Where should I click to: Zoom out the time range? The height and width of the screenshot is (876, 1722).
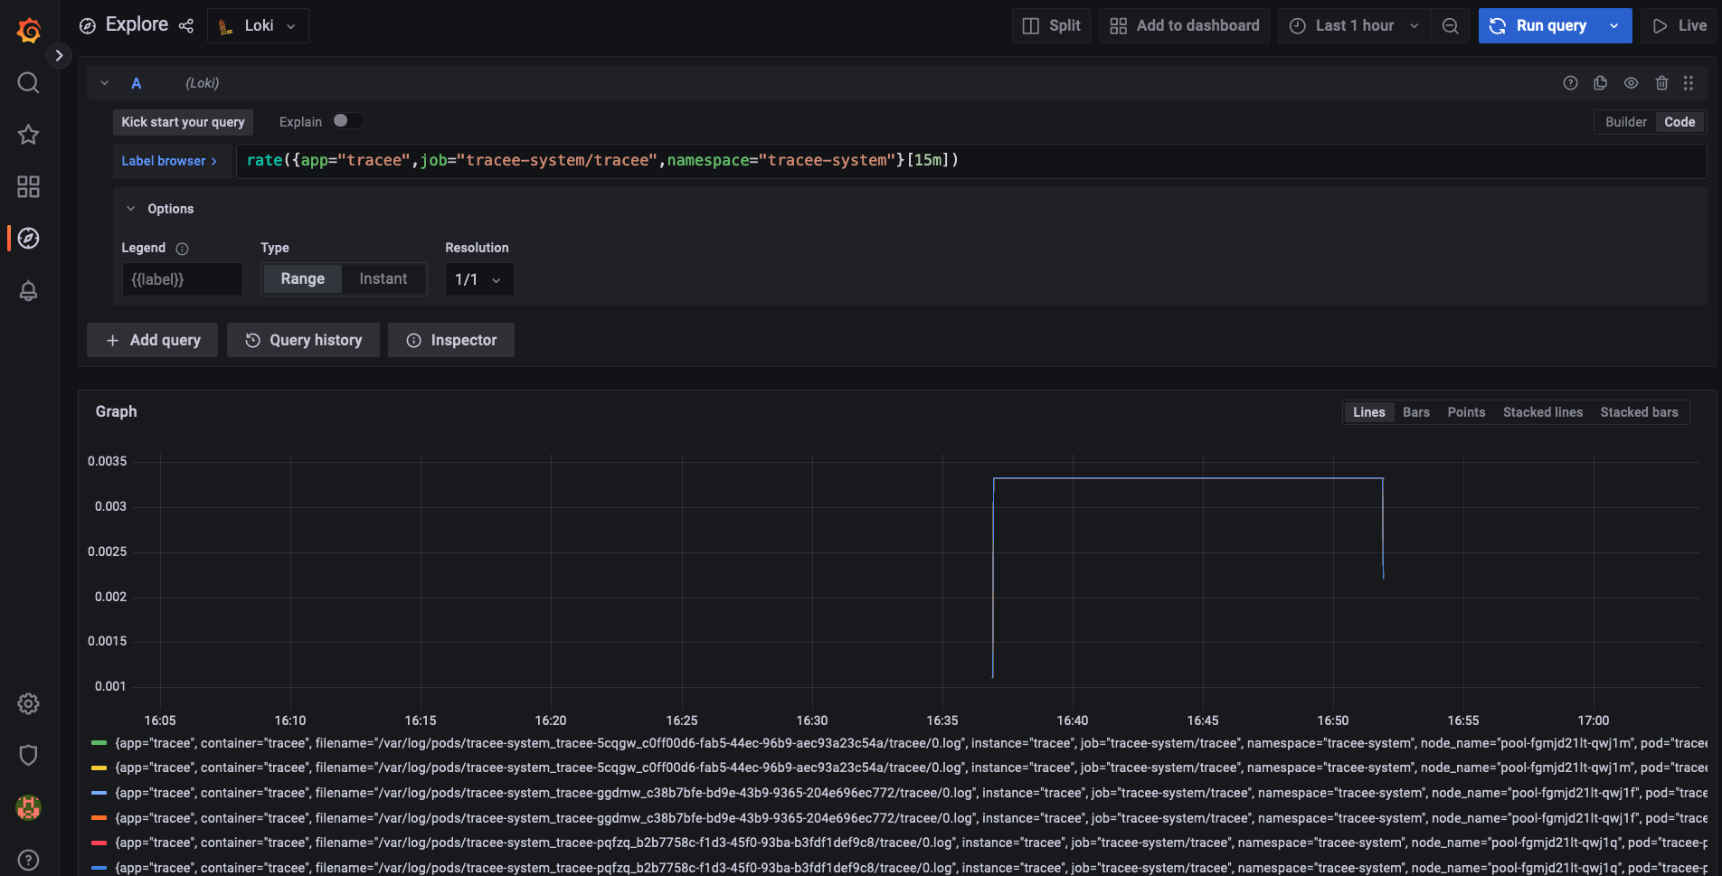tap(1450, 25)
